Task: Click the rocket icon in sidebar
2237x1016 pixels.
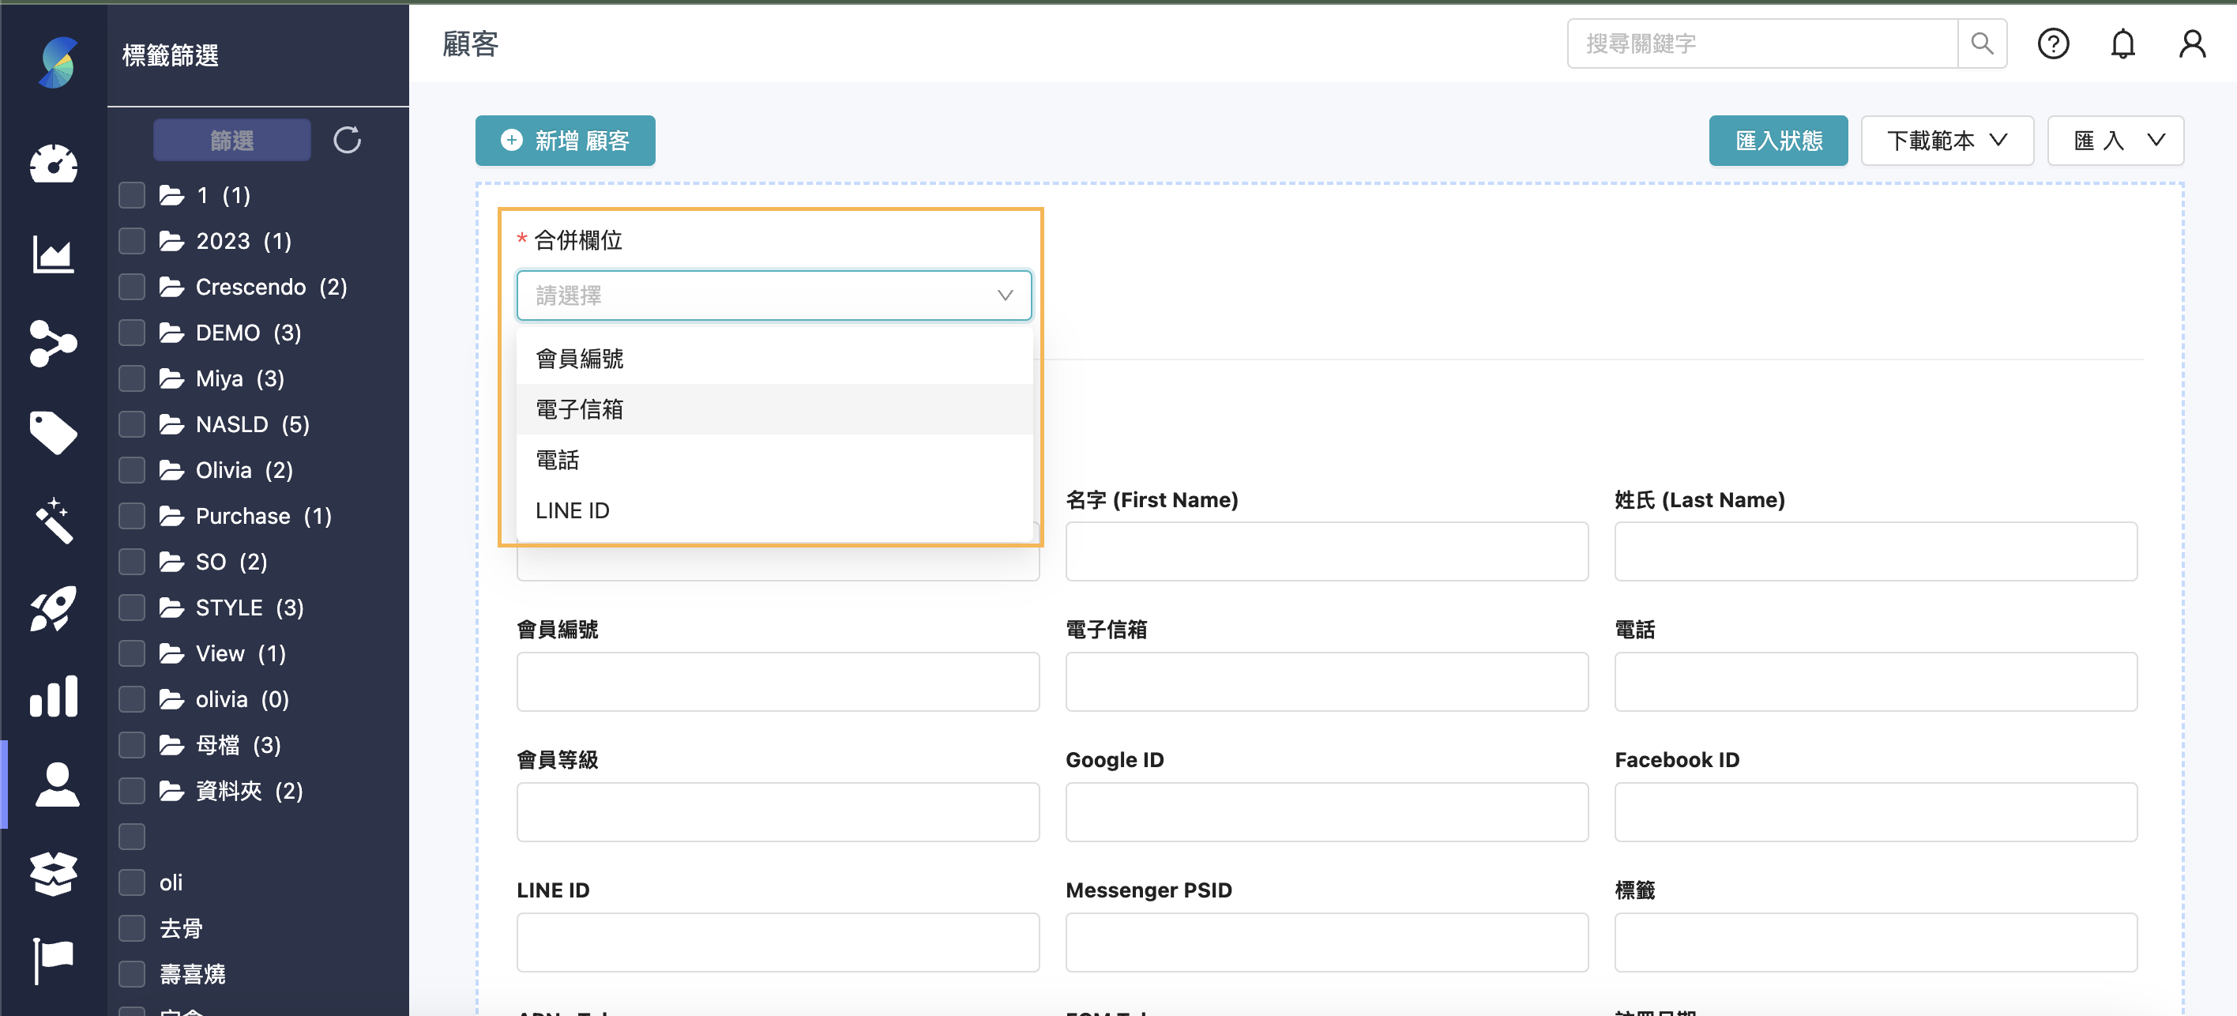Action: coord(53,609)
